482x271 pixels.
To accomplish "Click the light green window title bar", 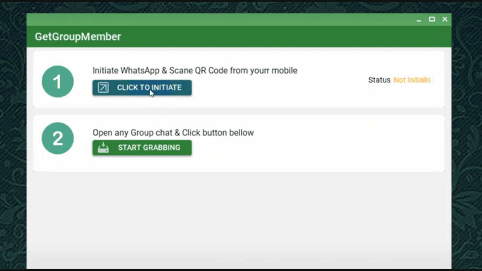I will pos(220,20).
